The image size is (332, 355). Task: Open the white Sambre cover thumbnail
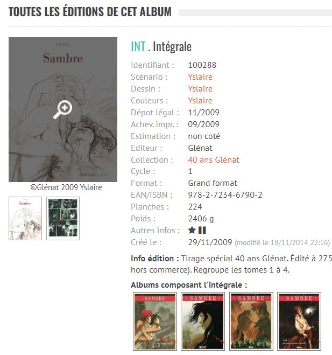[x=25, y=218]
